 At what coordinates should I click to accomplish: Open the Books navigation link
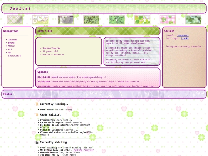coord(12,43)
